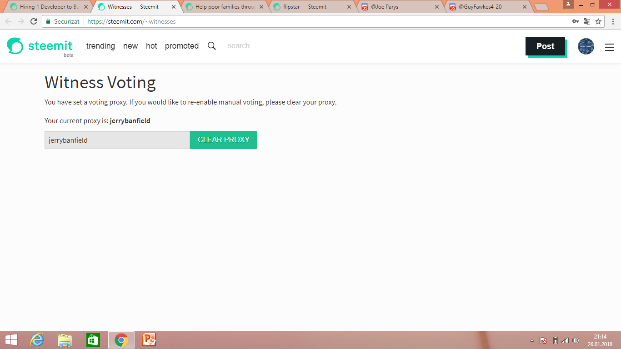Image resolution: width=621 pixels, height=349 pixels.
Task: Click bold jerrybanfield current proxy name
Action: pos(130,121)
